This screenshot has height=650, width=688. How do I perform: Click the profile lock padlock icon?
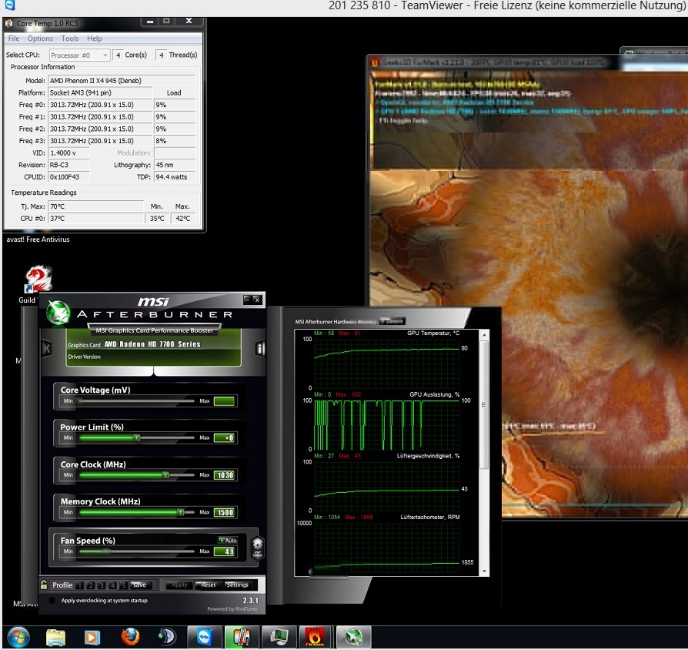coord(44,585)
